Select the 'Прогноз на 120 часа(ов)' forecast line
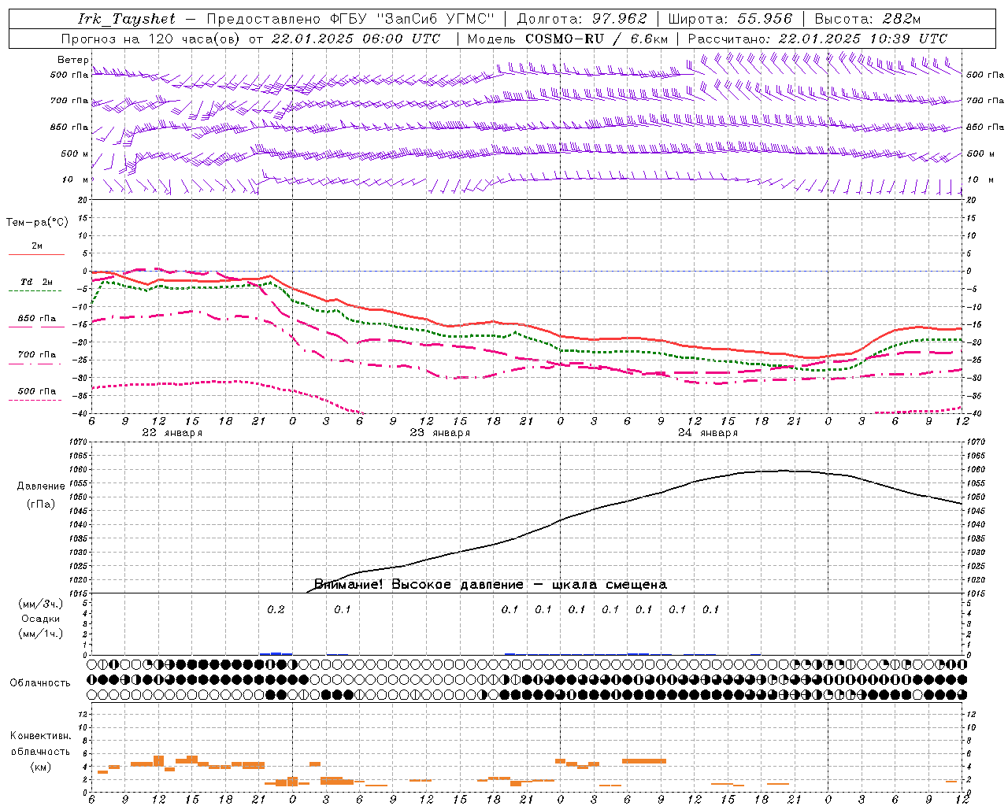 pos(151,39)
